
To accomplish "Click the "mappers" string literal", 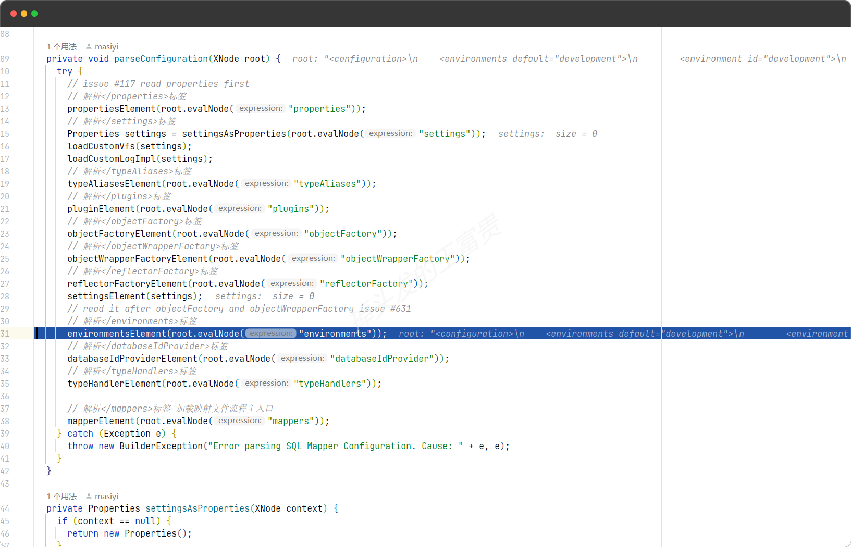I will pyautogui.click(x=291, y=421).
